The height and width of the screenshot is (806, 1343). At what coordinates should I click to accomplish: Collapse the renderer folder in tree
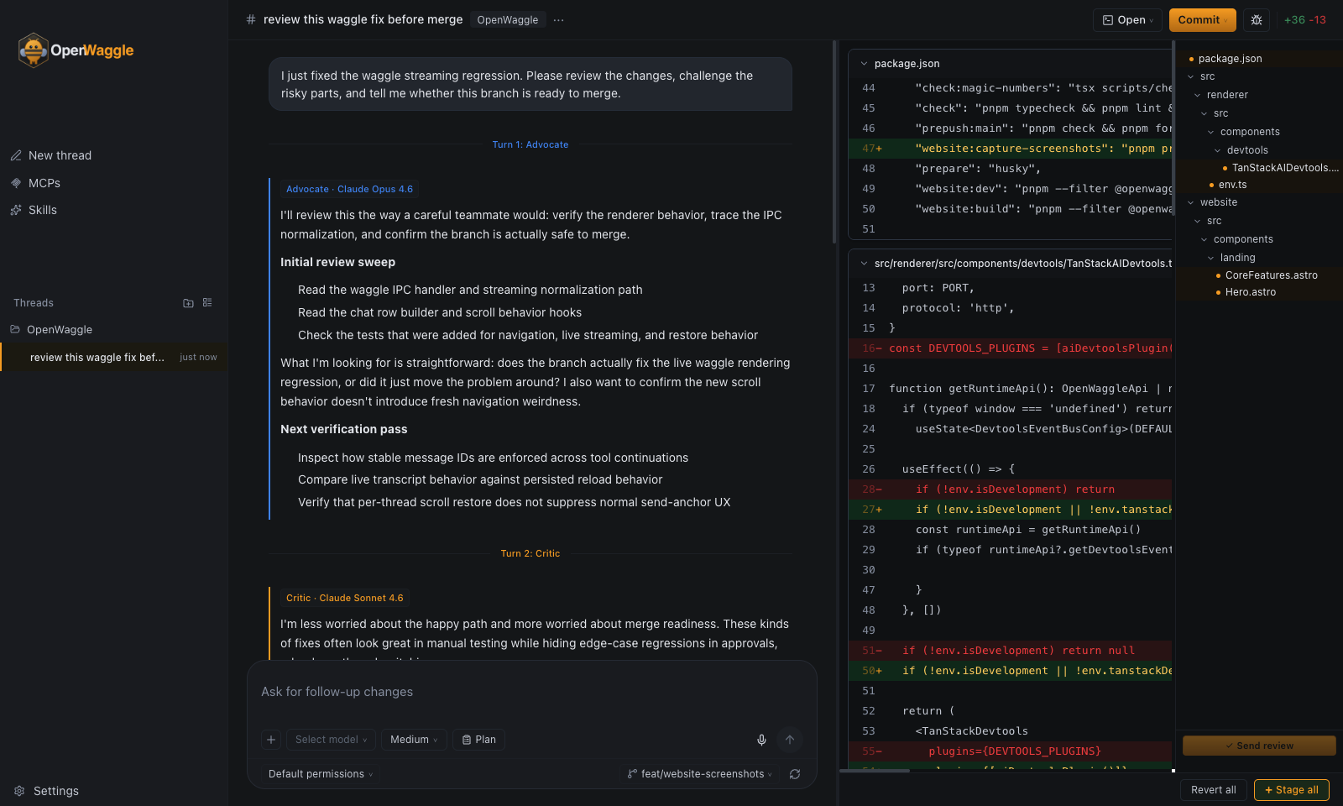pyautogui.click(x=1227, y=95)
